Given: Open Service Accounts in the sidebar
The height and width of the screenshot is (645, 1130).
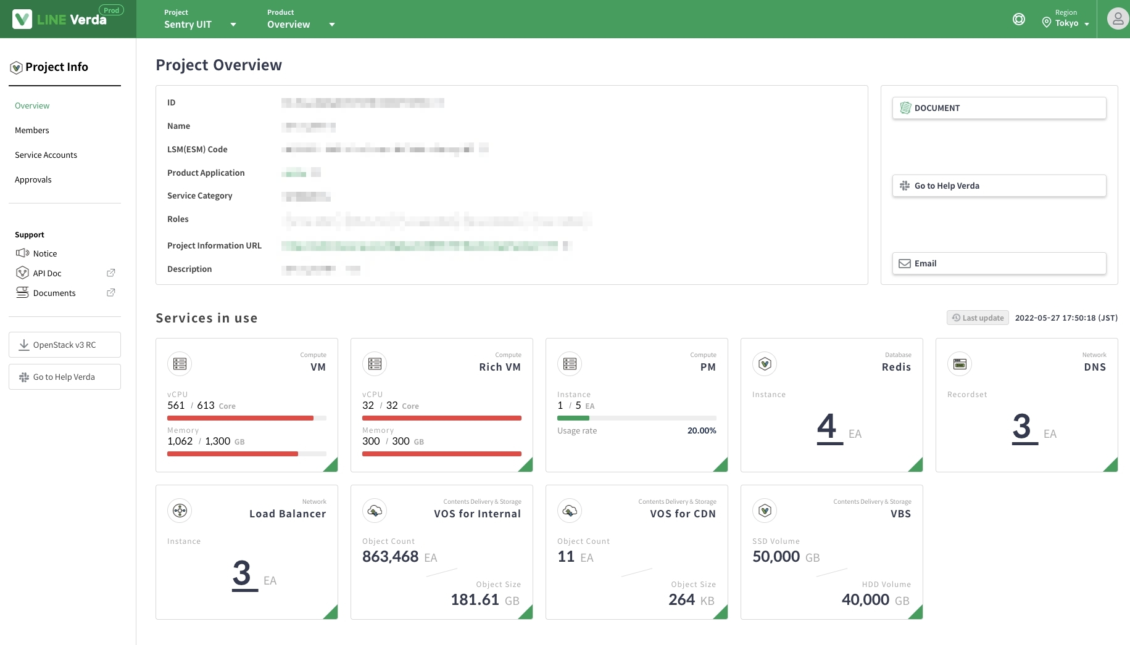Looking at the screenshot, I should [46, 155].
